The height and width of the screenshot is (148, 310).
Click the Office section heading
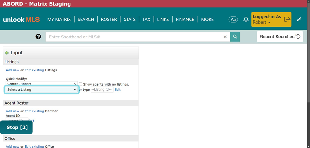10,139
